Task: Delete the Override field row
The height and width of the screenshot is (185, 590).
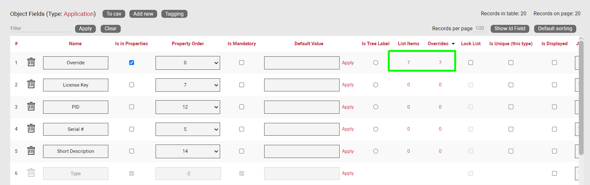Action: (x=31, y=62)
